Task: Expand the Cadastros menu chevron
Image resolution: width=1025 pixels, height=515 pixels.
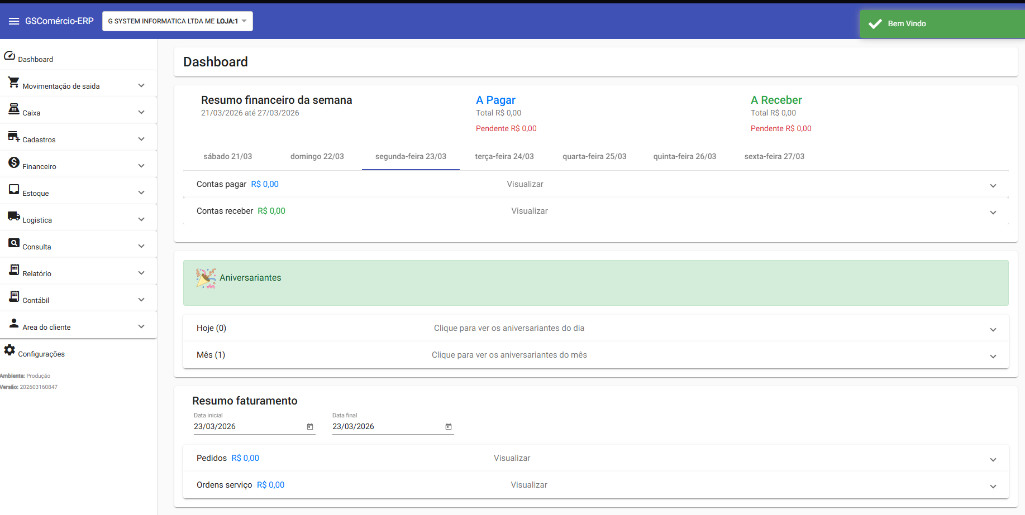Action: [x=141, y=139]
